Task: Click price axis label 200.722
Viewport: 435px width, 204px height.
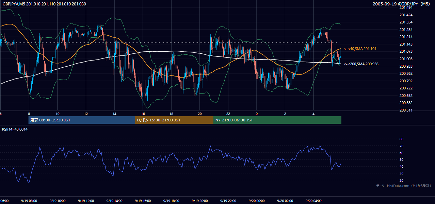Action: 406,88
